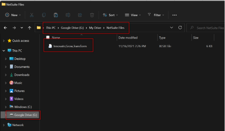The height and width of the screenshot is (131, 225).
Task: Click the Paste clipboard icon
Action: click(x=56, y=15)
